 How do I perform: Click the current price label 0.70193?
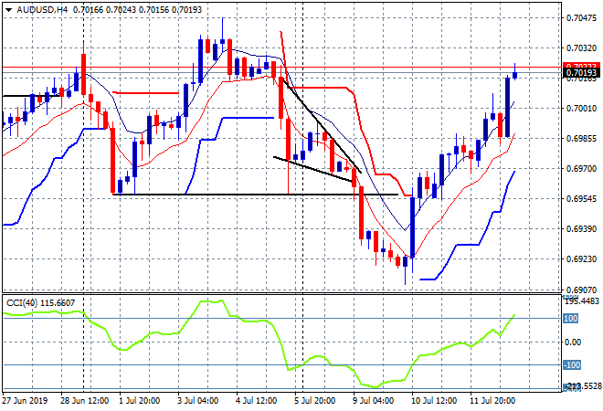pos(581,73)
